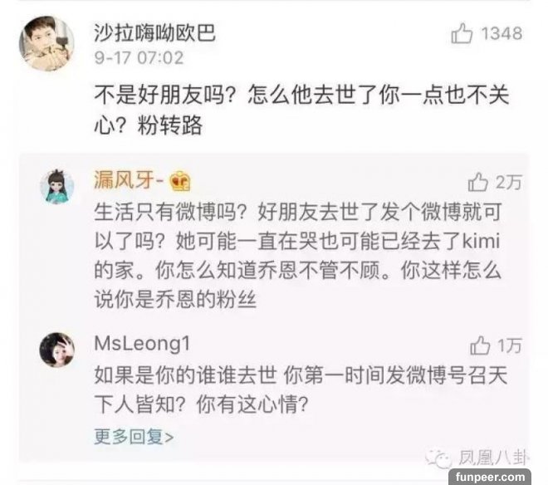Click the 1348 like count
This screenshot has height=485, width=548.
coord(502,34)
